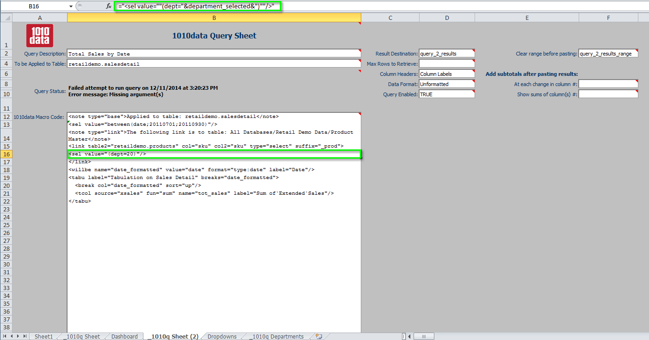Switch to _1010q Departments sheet tab
Viewport: 649px width, 340px height.
tap(276, 336)
